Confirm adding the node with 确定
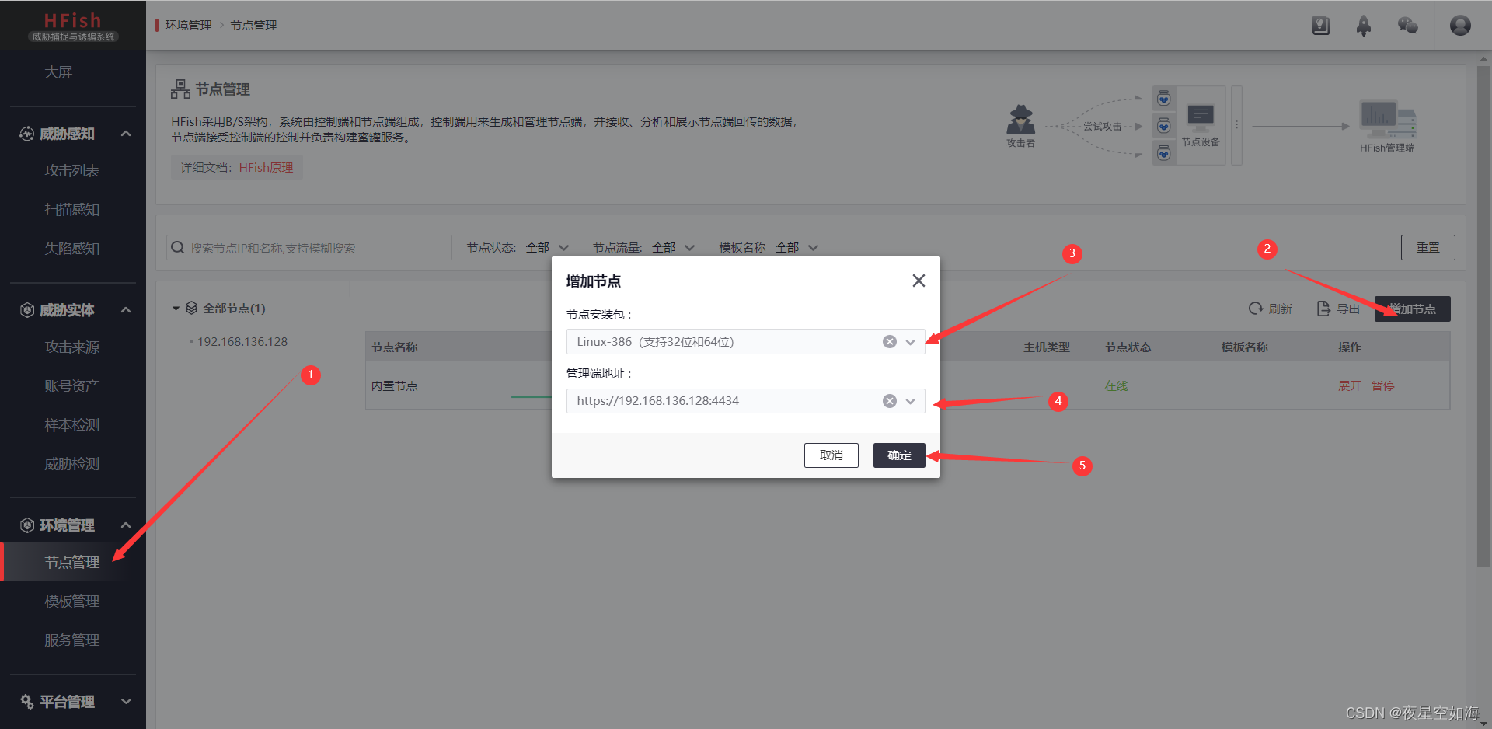The image size is (1492, 729). point(899,455)
